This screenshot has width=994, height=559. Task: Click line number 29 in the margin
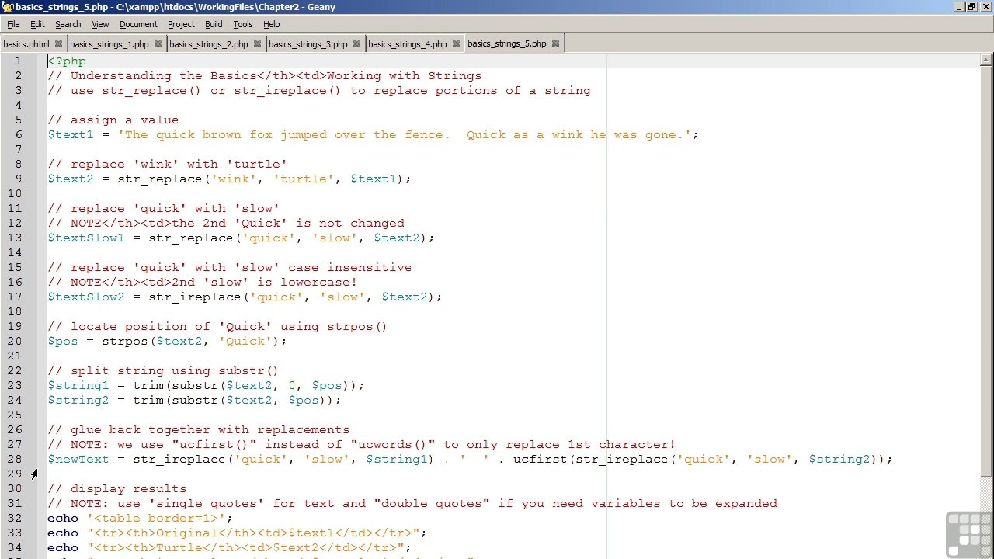[15, 474]
